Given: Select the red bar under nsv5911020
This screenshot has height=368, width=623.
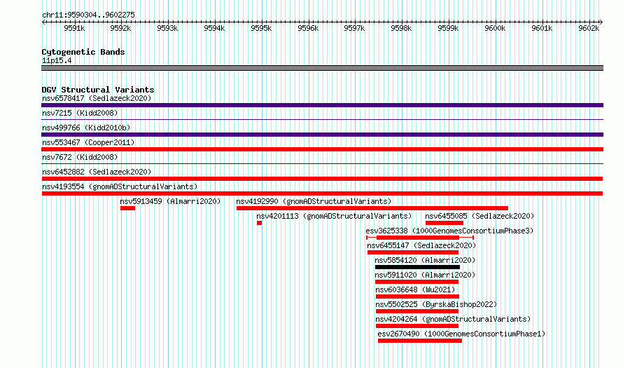Looking at the screenshot, I should [x=416, y=282].
